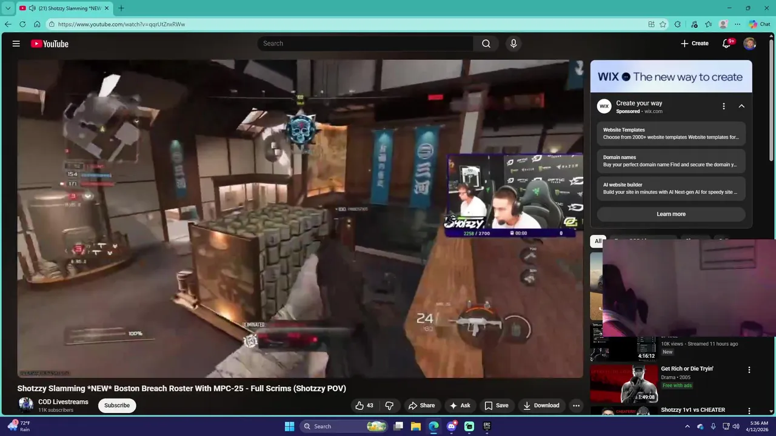The image size is (776, 436).
Task: Subscribe to COD Livestreams
Action: [x=117, y=406]
